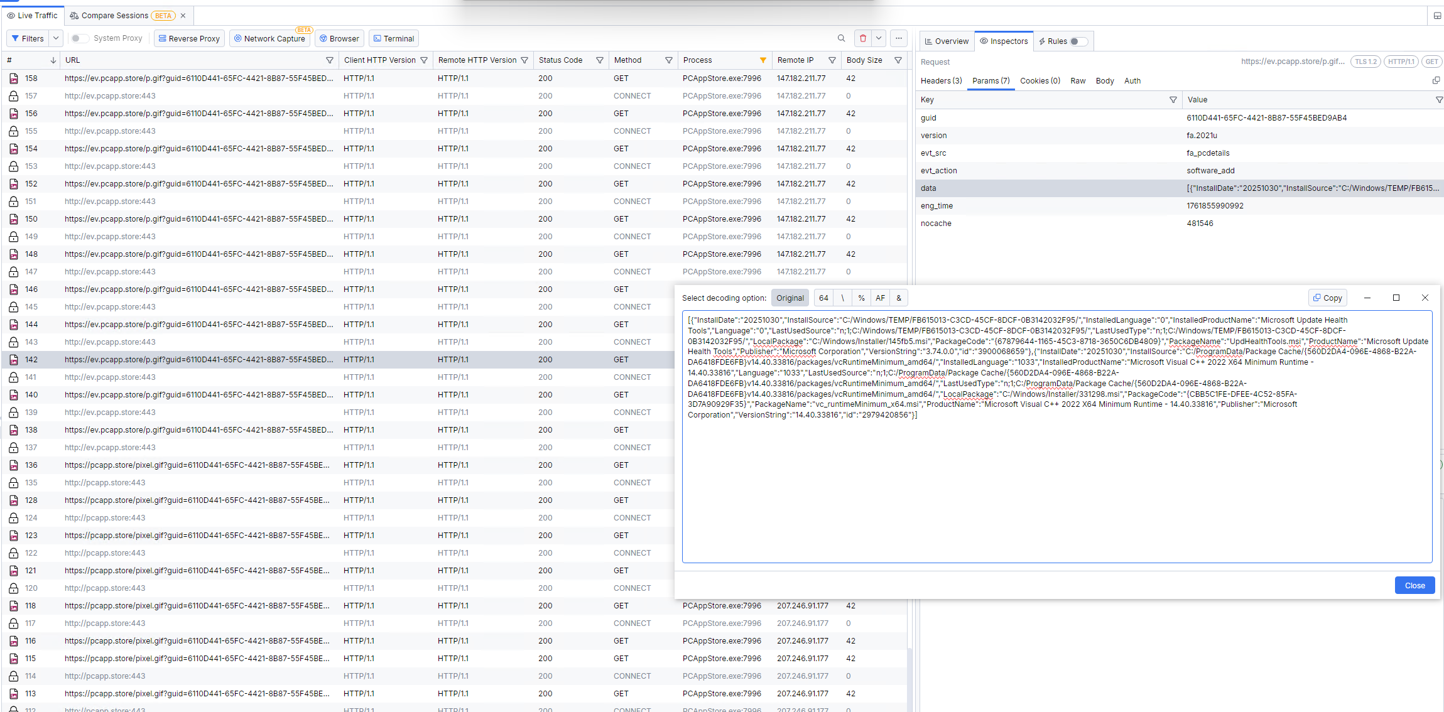1444x712 pixels.
Task: Open the Cookies (0) tab
Action: tap(1040, 81)
